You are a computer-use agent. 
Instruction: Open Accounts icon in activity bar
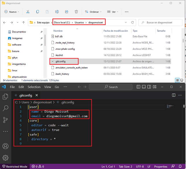(5, 146)
